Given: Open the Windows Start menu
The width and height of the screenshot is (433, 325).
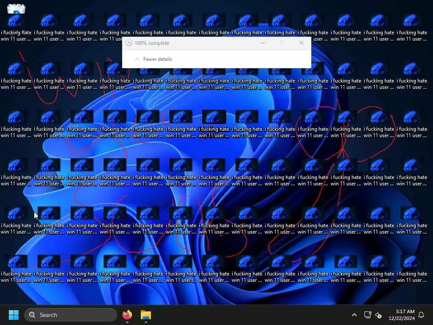Looking at the screenshot, I should coord(14,315).
